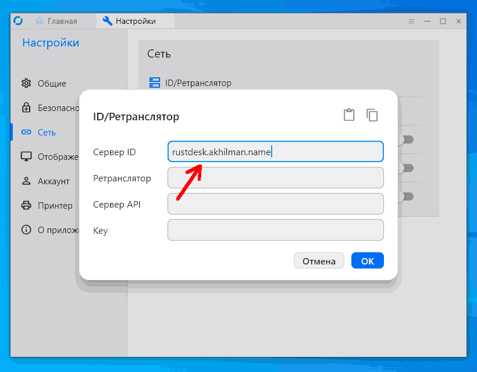Open О приложении info icon

(26, 230)
